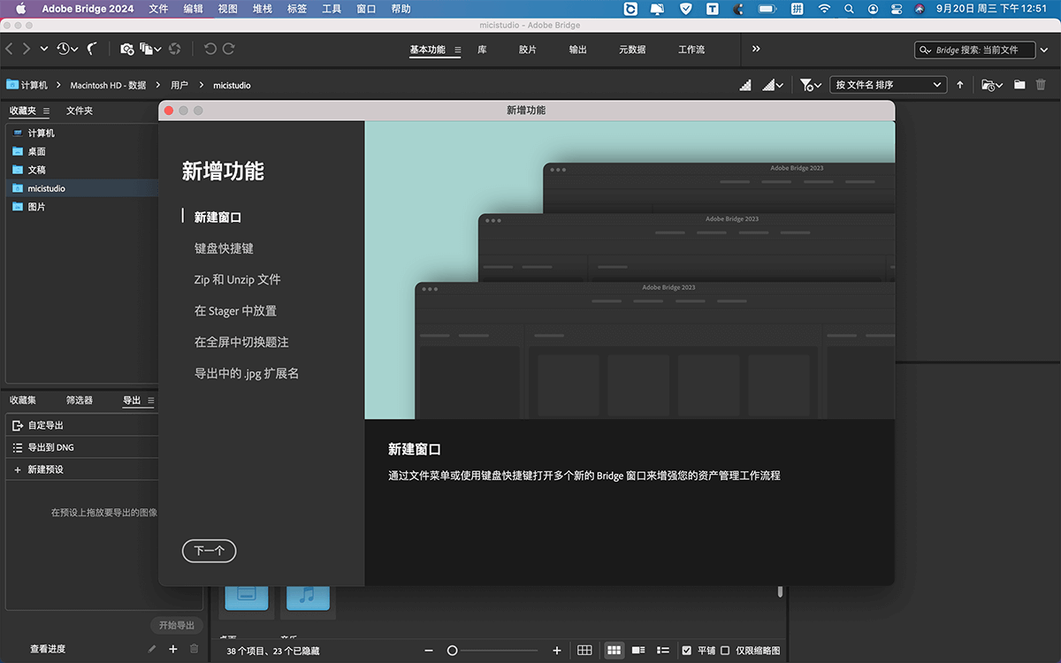The width and height of the screenshot is (1061, 663).
Task: Click the pencil edit preset icon
Action: coord(152,649)
